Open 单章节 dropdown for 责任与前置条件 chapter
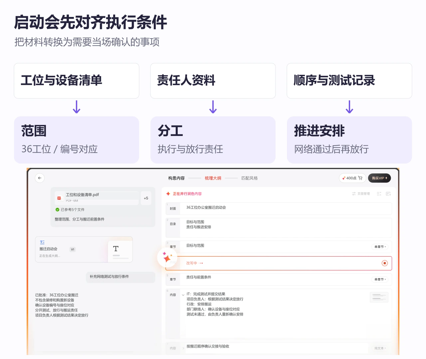The image size is (426, 359). tap(380, 280)
